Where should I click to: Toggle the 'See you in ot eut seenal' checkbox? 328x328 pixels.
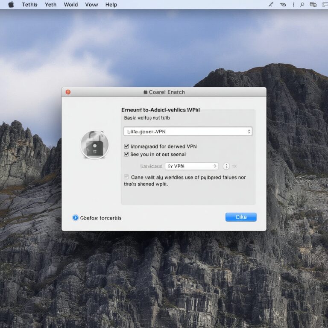[x=126, y=154]
